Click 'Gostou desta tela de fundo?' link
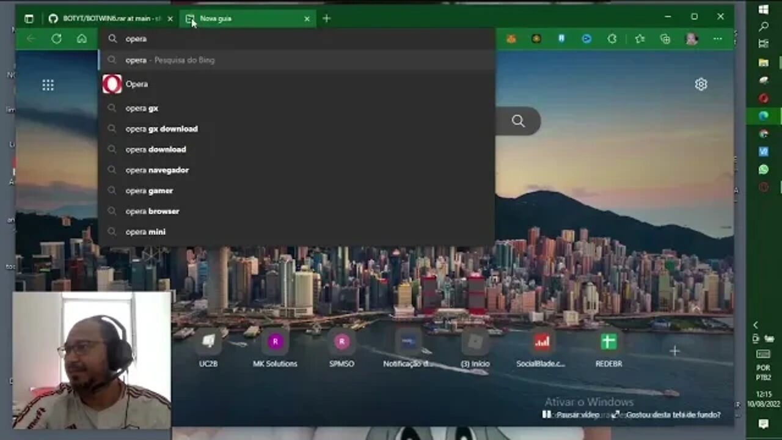The image size is (782, 440). pyautogui.click(x=667, y=415)
